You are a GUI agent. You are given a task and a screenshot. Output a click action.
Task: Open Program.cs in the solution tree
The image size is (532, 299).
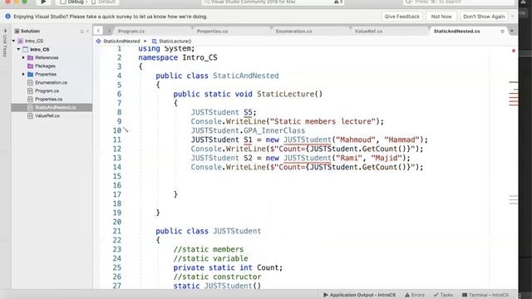pos(47,91)
